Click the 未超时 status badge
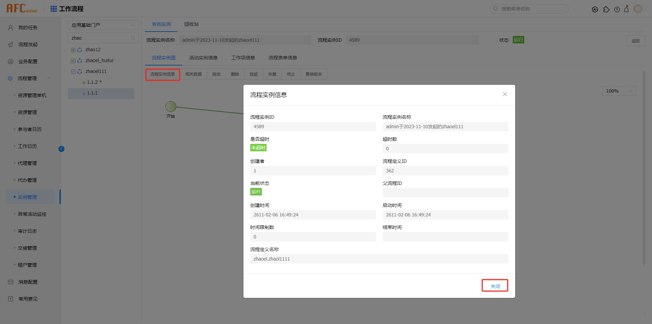 (258, 148)
